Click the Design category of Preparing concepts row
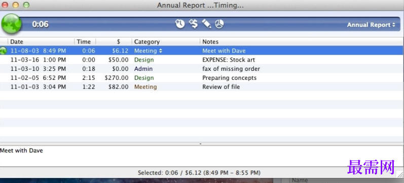Viewport: 404px width, 183px height. [x=144, y=78]
